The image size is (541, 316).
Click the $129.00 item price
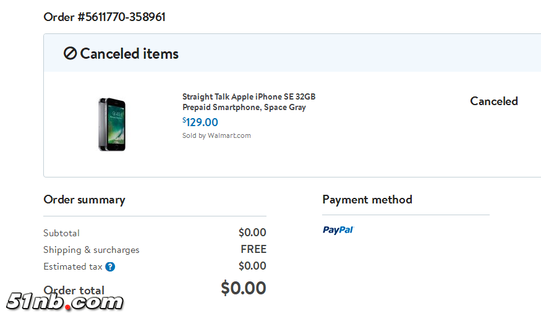200,122
